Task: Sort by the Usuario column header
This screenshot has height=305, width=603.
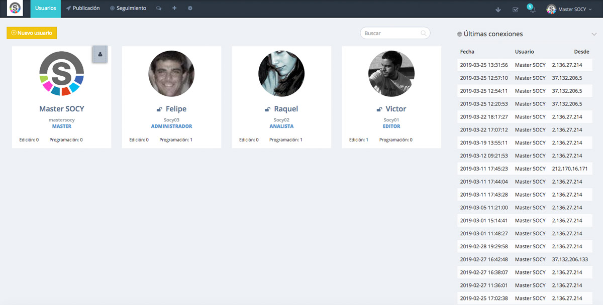Action: pos(525,52)
